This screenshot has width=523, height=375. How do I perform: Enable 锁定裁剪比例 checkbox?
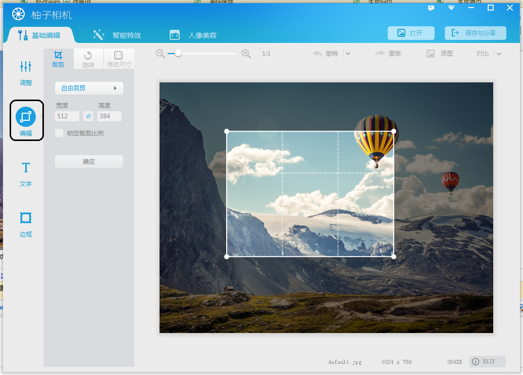[60, 133]
